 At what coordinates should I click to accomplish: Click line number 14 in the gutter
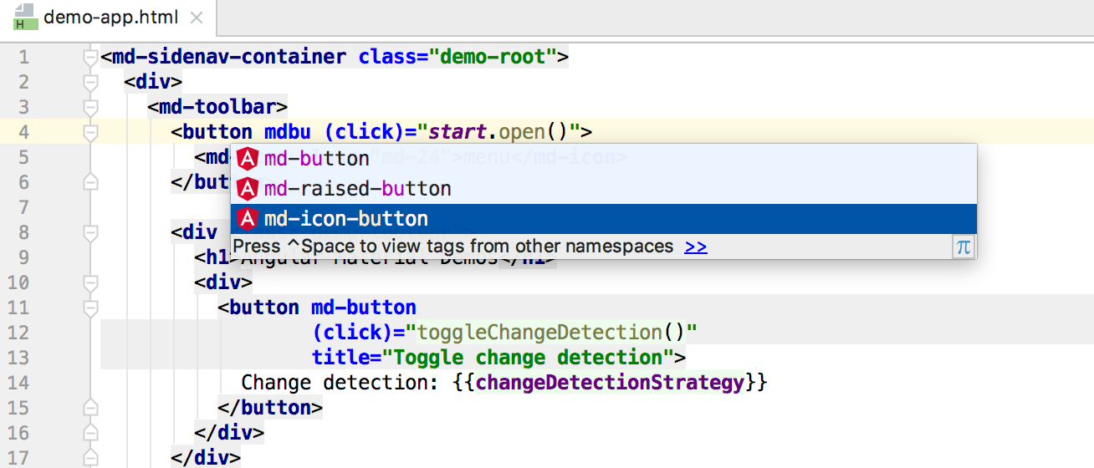[18, 383]
